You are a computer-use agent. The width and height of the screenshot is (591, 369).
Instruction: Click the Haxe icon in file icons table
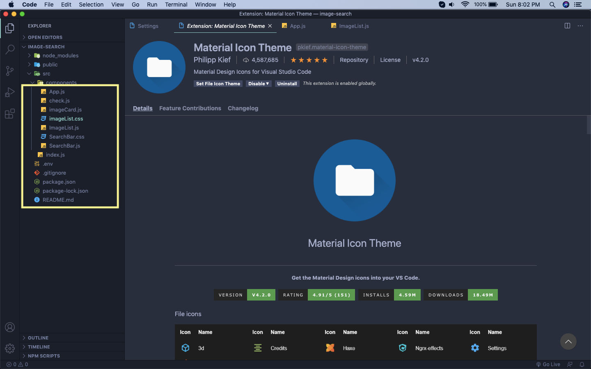[x=330, y=348]
